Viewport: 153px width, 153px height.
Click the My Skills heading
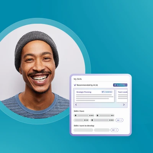pos(78,79)
